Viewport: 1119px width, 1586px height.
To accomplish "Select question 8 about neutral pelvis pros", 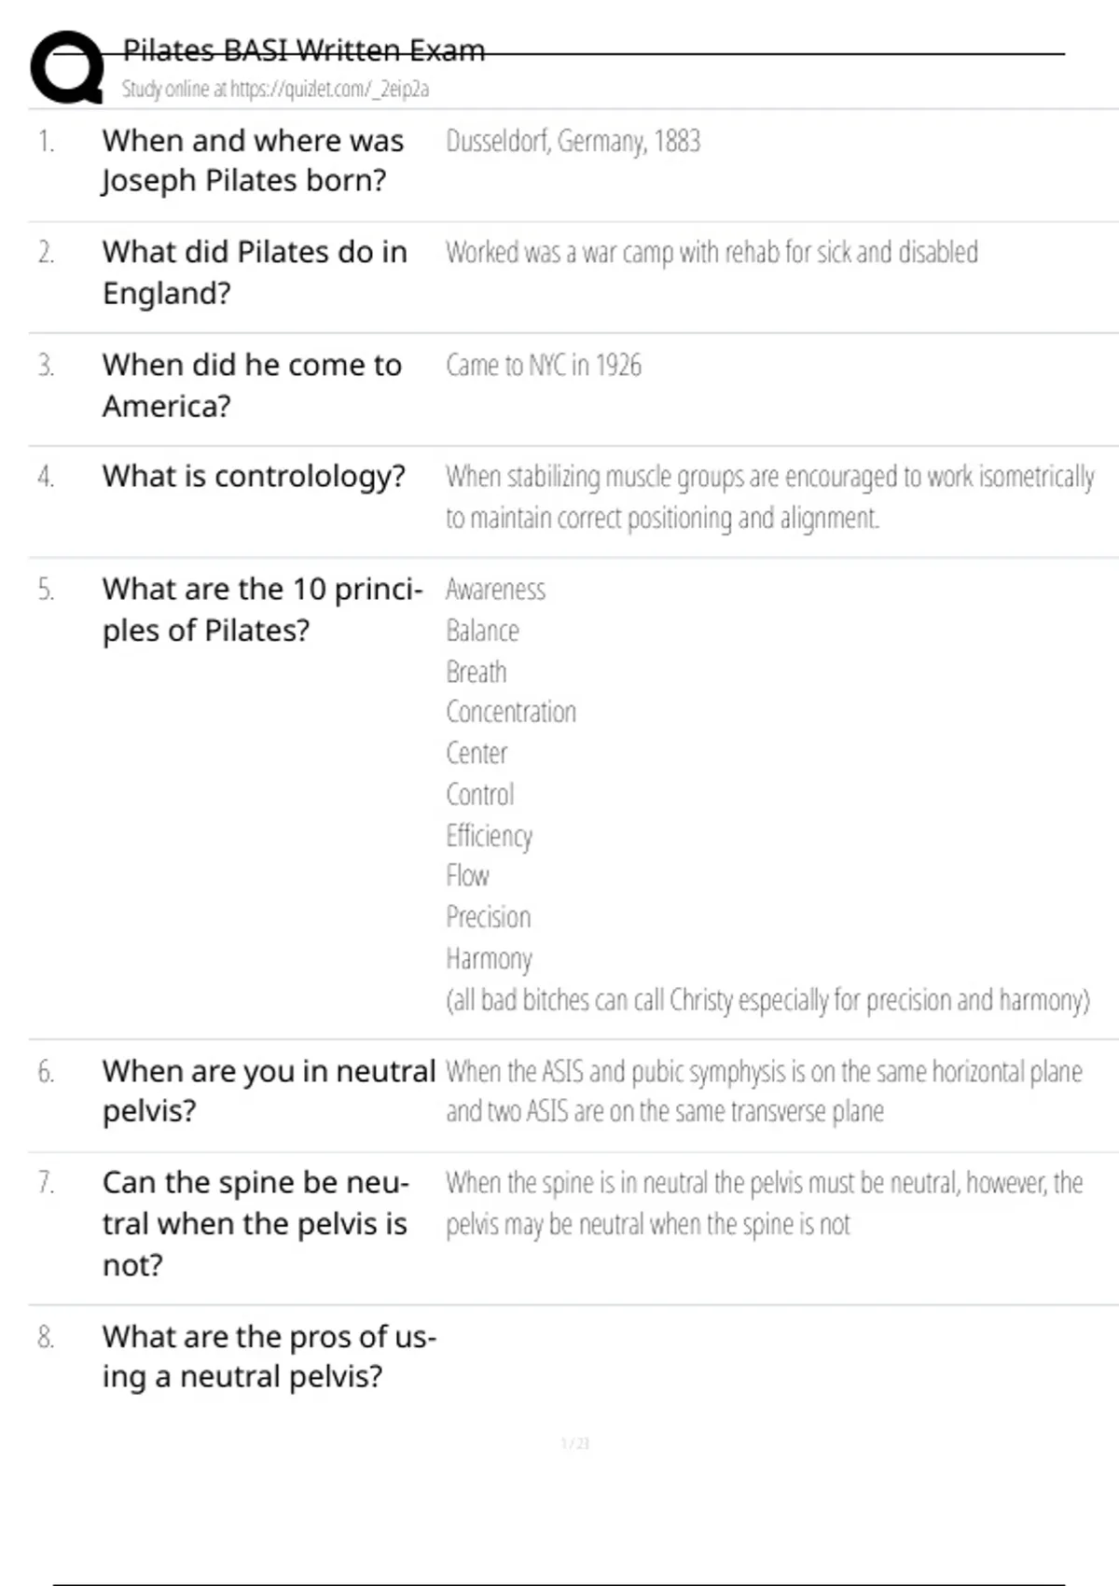I will [269, 1356].
